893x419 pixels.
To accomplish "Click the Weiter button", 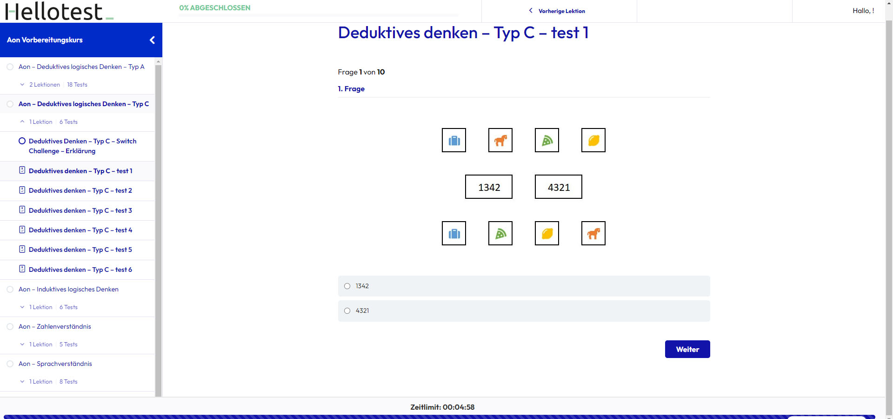I will point(687,349).
